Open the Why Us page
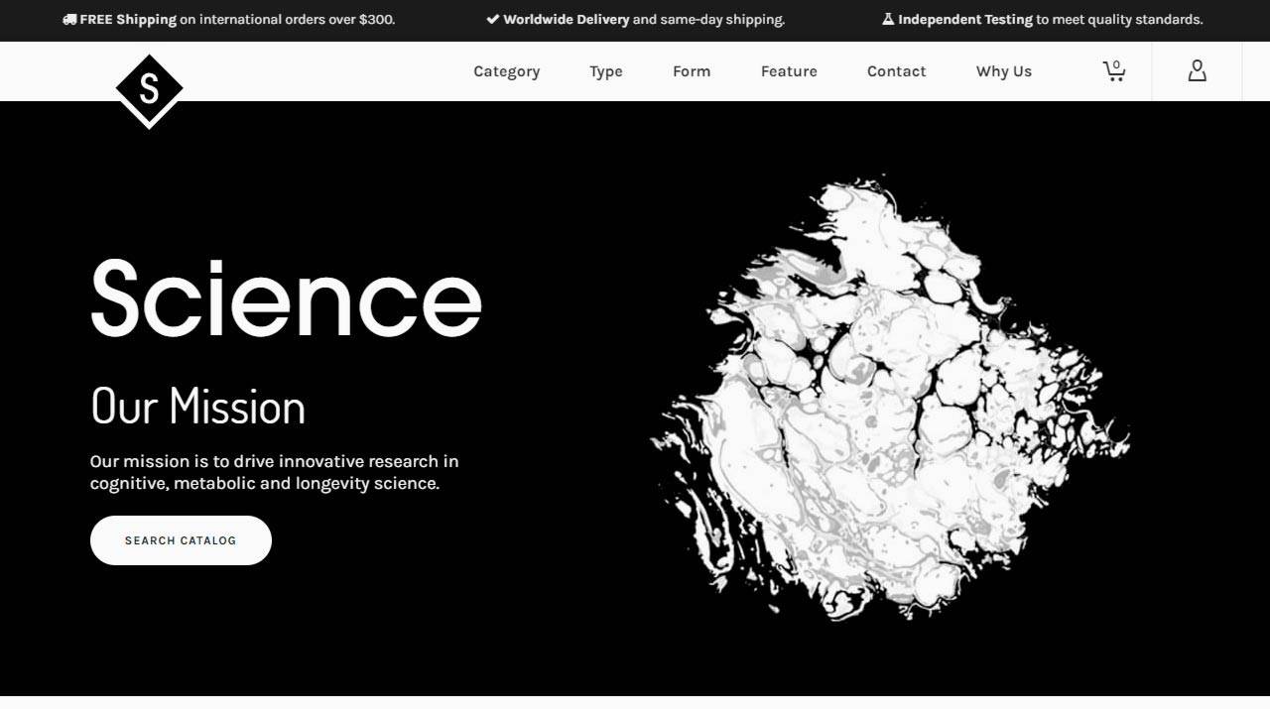The height and width of the screenshot is (709, 1270). (1003, 71)
